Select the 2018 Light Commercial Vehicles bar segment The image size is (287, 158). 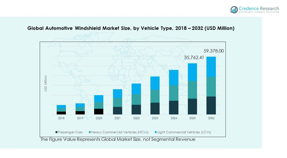click(x=61, y=107)
